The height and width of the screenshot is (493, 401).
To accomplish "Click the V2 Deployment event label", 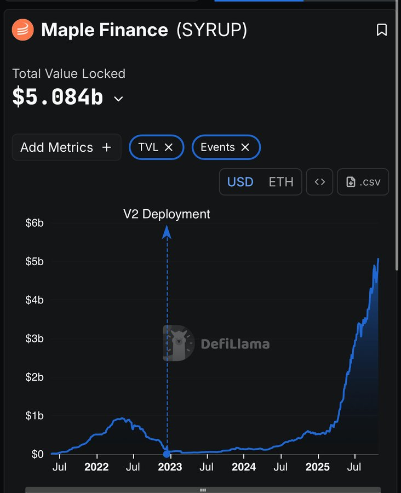I will (x=167, y=214).
